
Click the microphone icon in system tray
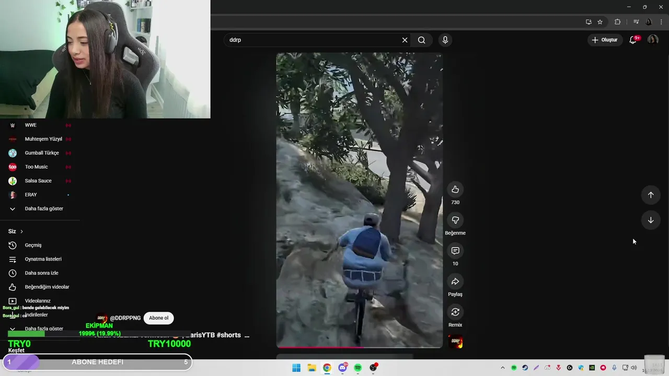tap(614, 368)
